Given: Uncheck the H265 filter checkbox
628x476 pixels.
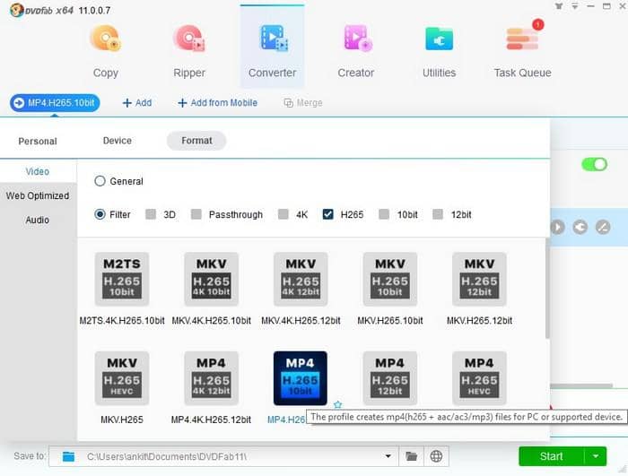Looking at the screenshot, I should coord(327,214).
